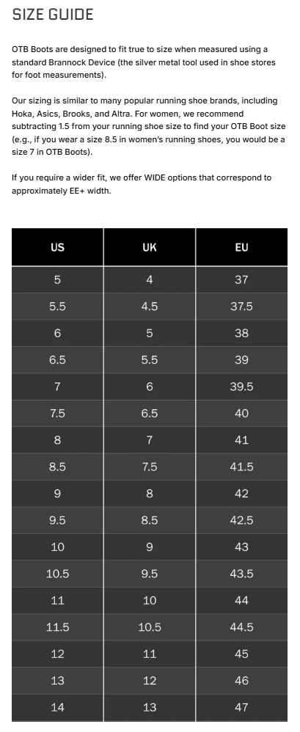Select the US column header
300x732 pixels.
57,247
